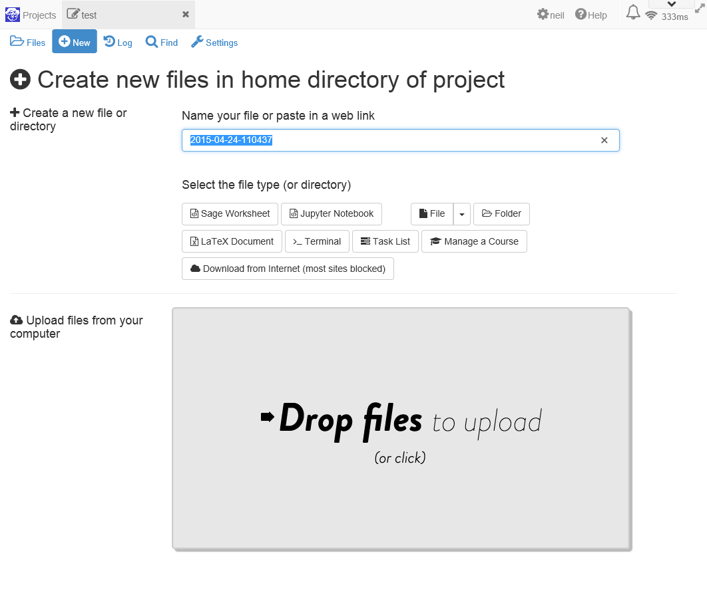Click the wifi connection status icon
This screenshot has width=707, height=595.
click(651, 16)
